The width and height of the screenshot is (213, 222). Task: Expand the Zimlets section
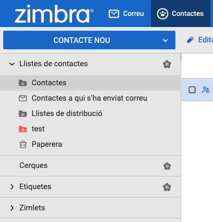pos(12,208)
